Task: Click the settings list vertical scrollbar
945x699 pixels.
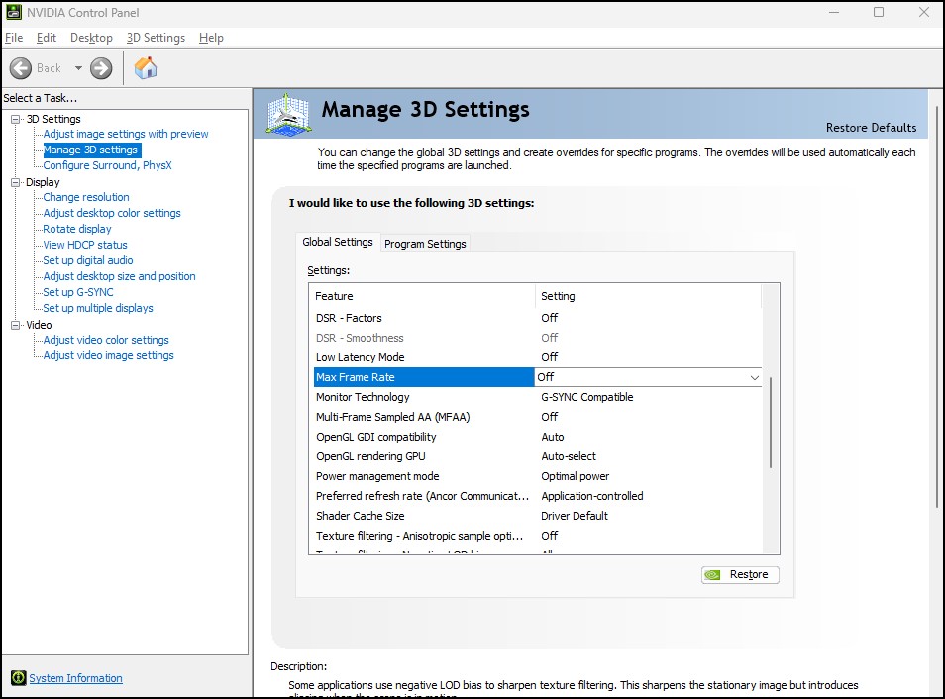Action: [771, 422]
